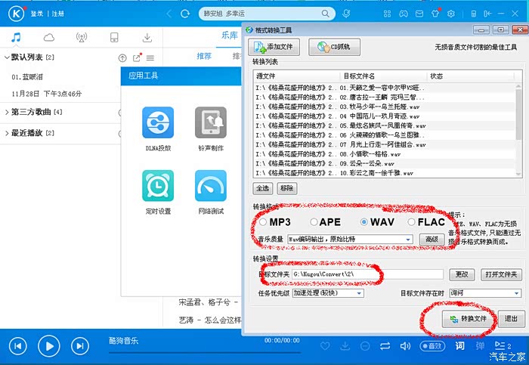Click the listen-to-identify song icon
Screen dimensions: 529x365
coord(346,14)
